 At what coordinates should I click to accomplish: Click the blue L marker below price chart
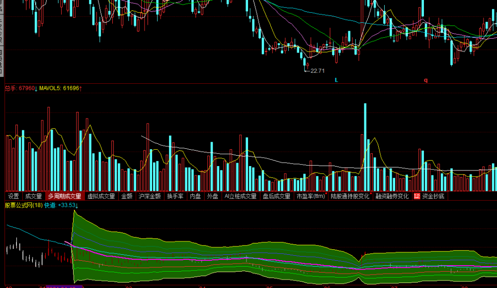click(x=336, y=80)
